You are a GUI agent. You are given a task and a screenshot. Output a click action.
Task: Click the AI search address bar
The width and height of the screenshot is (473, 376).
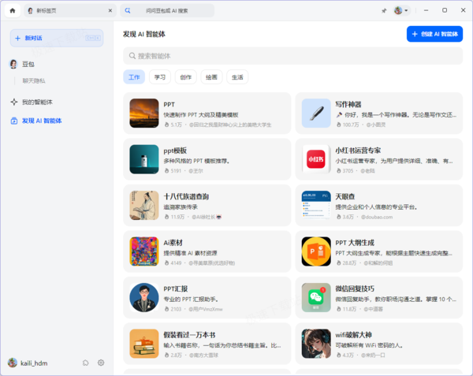point(167,11)
